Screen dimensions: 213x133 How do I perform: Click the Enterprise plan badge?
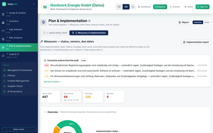pos(160,7)
